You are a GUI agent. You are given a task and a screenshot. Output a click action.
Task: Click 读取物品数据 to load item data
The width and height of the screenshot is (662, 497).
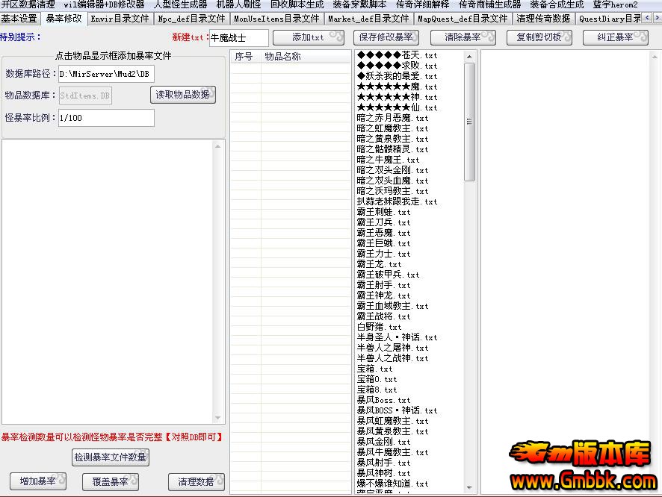[183, 95]
